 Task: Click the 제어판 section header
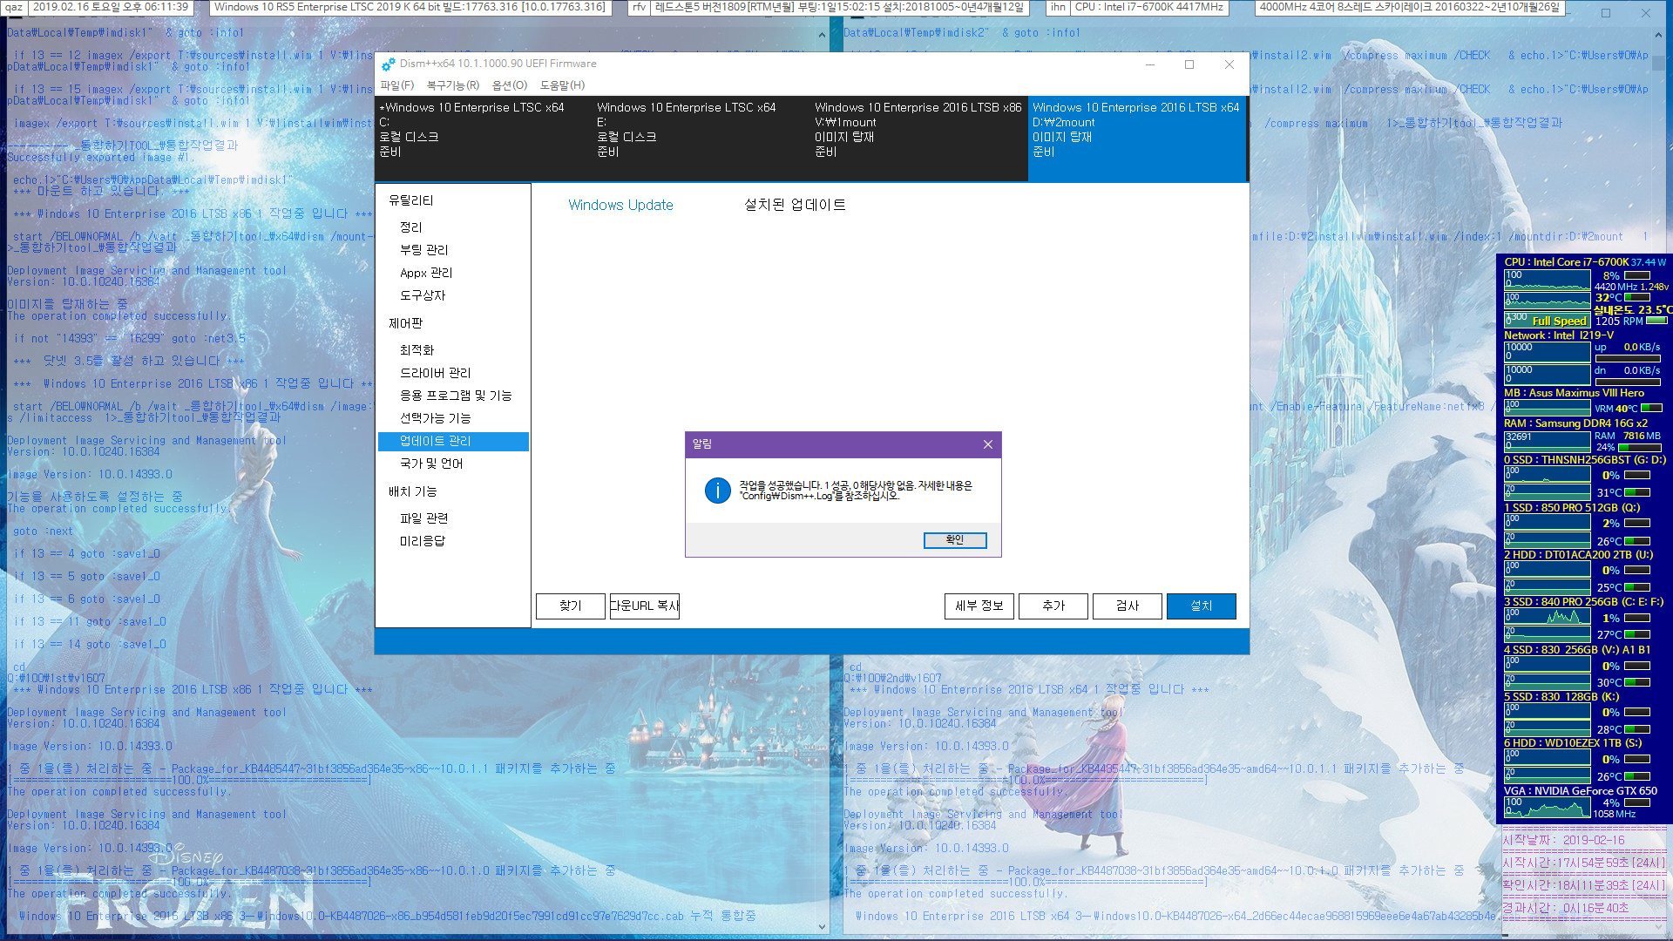coord(405,323)
